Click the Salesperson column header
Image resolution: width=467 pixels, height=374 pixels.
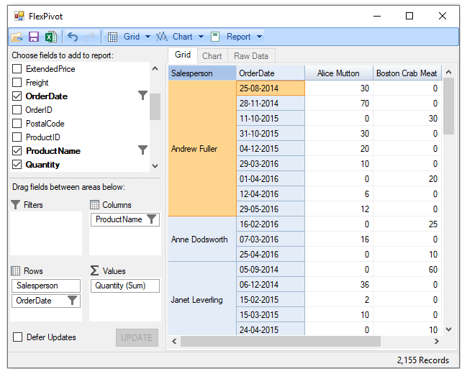pos(201,73)
